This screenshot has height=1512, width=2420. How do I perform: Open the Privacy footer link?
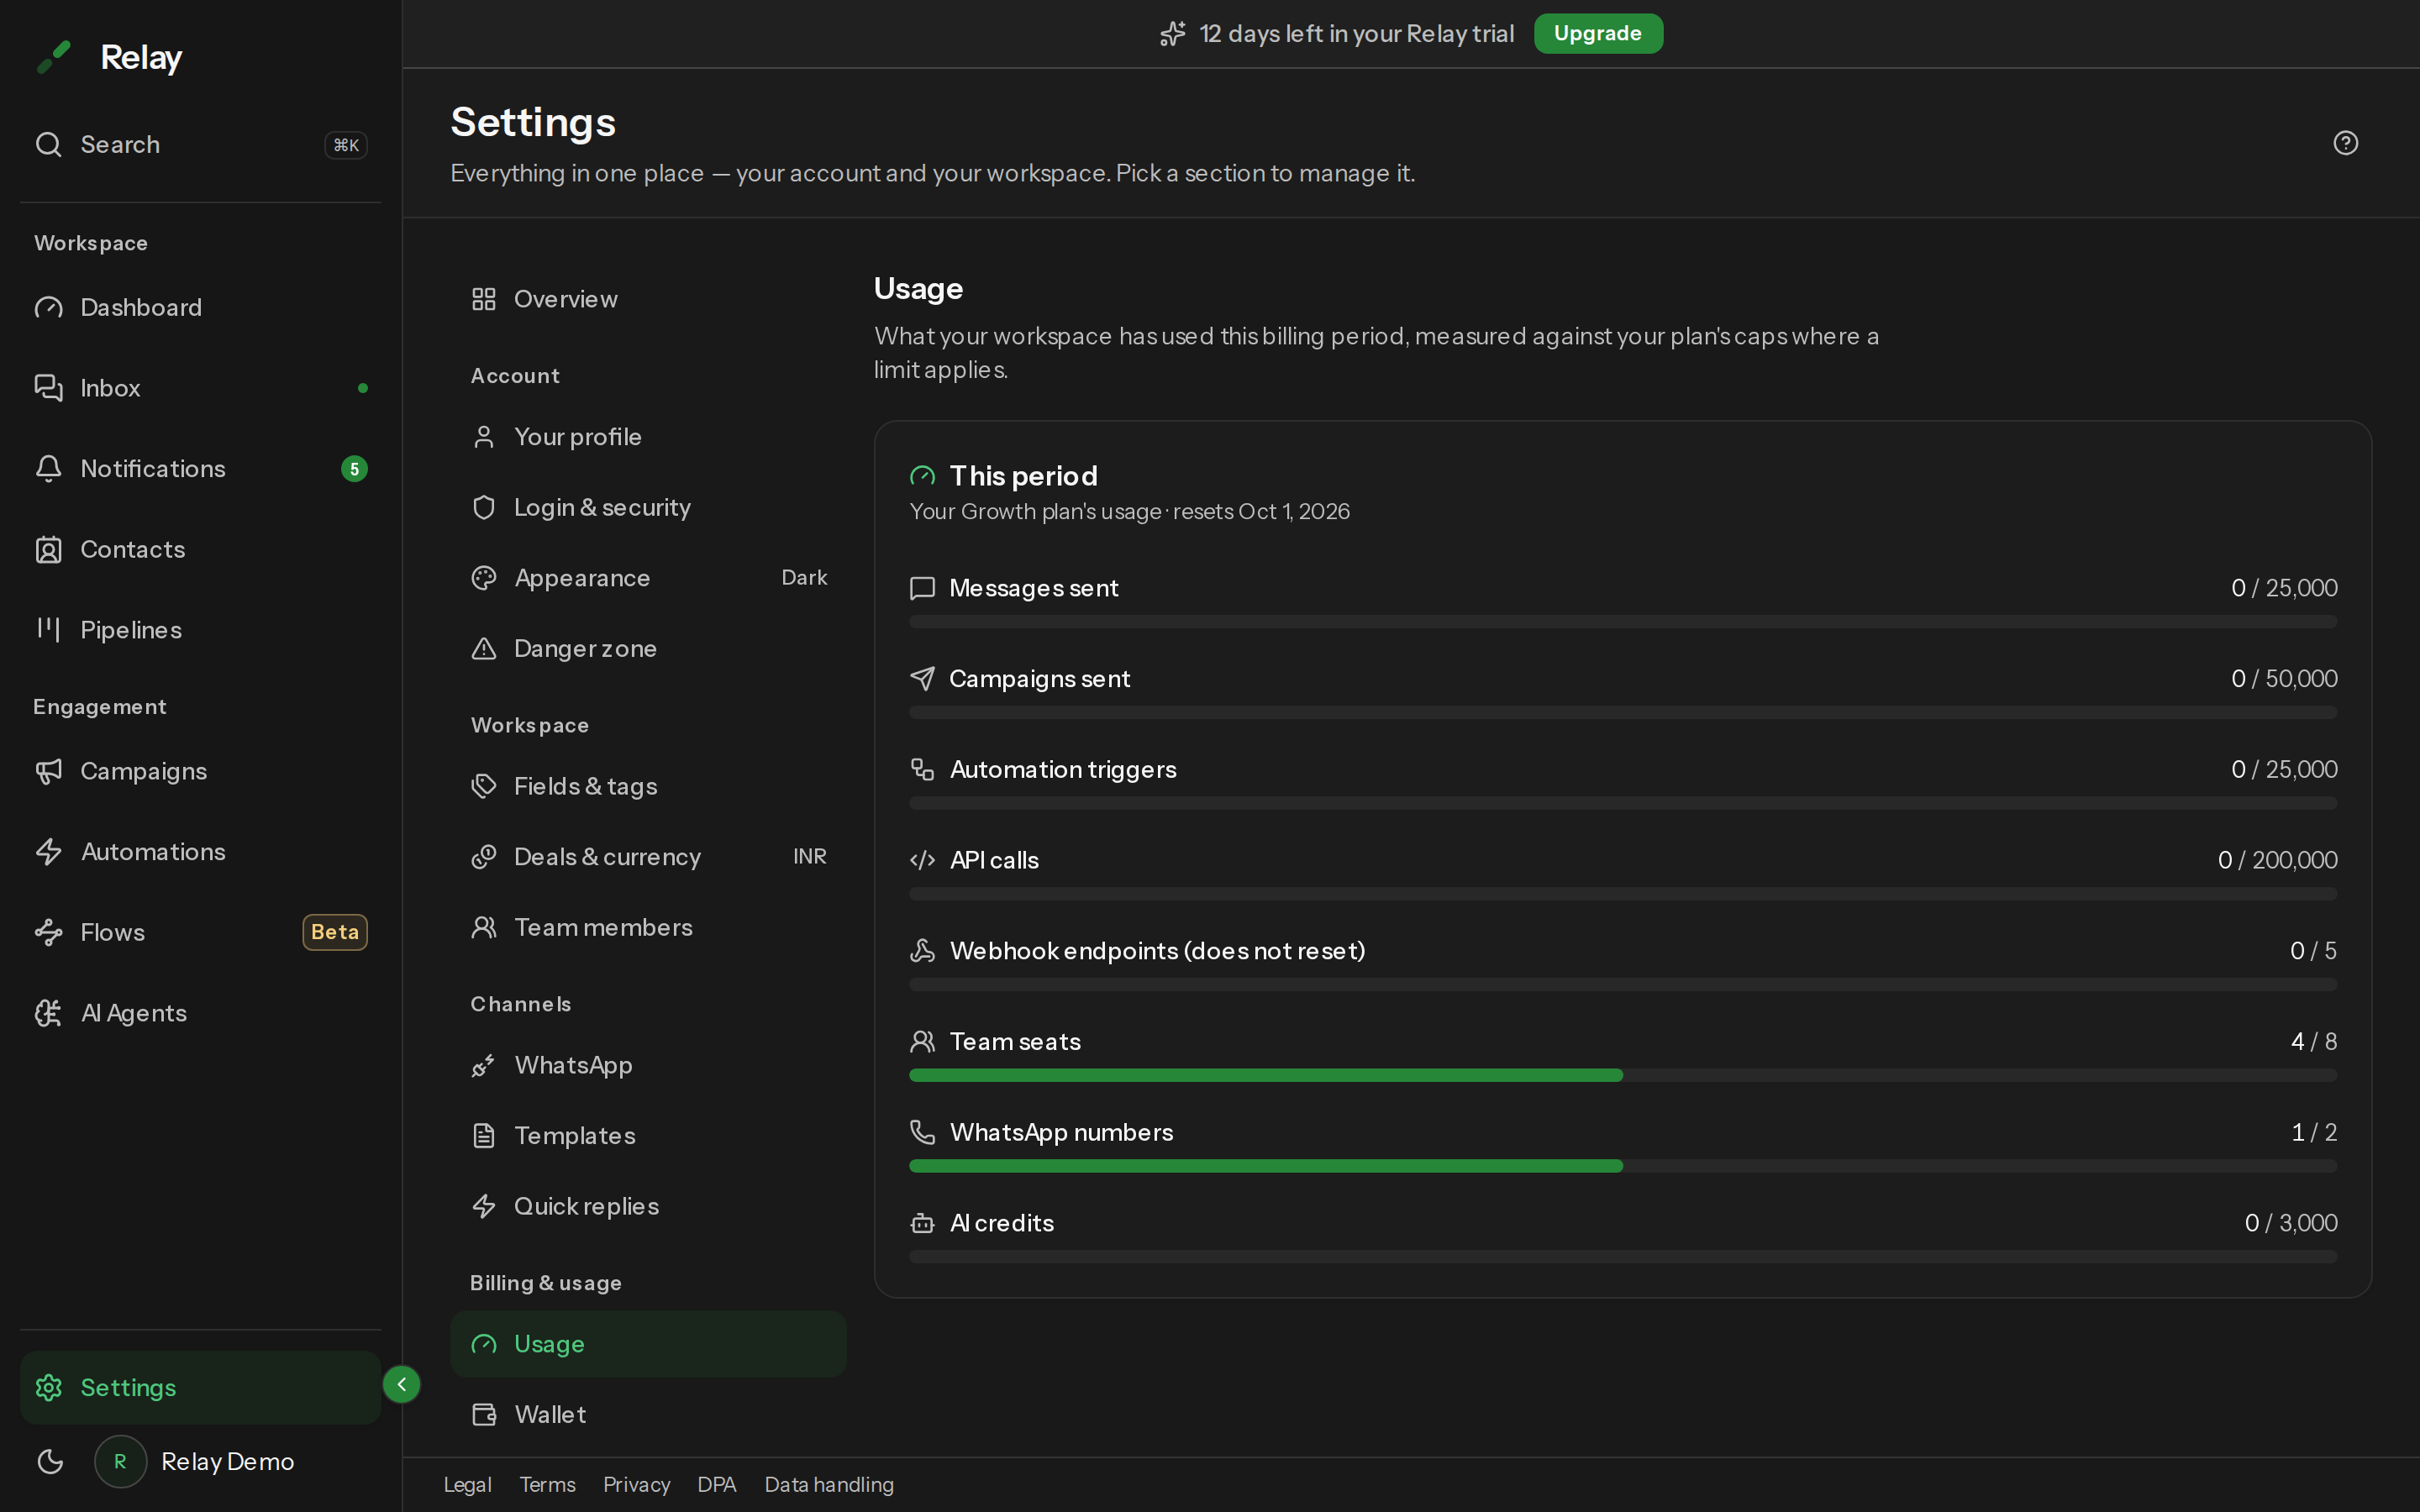click(x=636, y=1484)
